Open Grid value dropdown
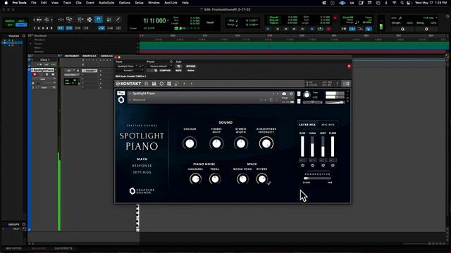Viewport: 451px width, 253px height. tap(257, 20)
